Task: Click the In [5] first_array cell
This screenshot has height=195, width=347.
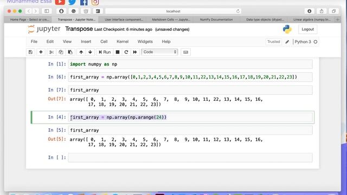Action: pyautogui.click(x=190, y=130)
